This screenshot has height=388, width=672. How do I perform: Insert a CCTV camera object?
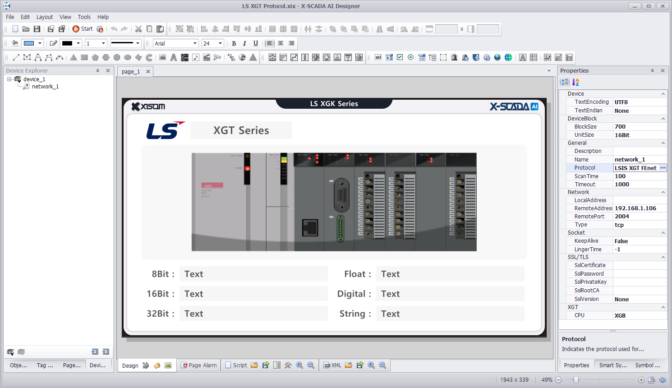click(x=217, y=57)
